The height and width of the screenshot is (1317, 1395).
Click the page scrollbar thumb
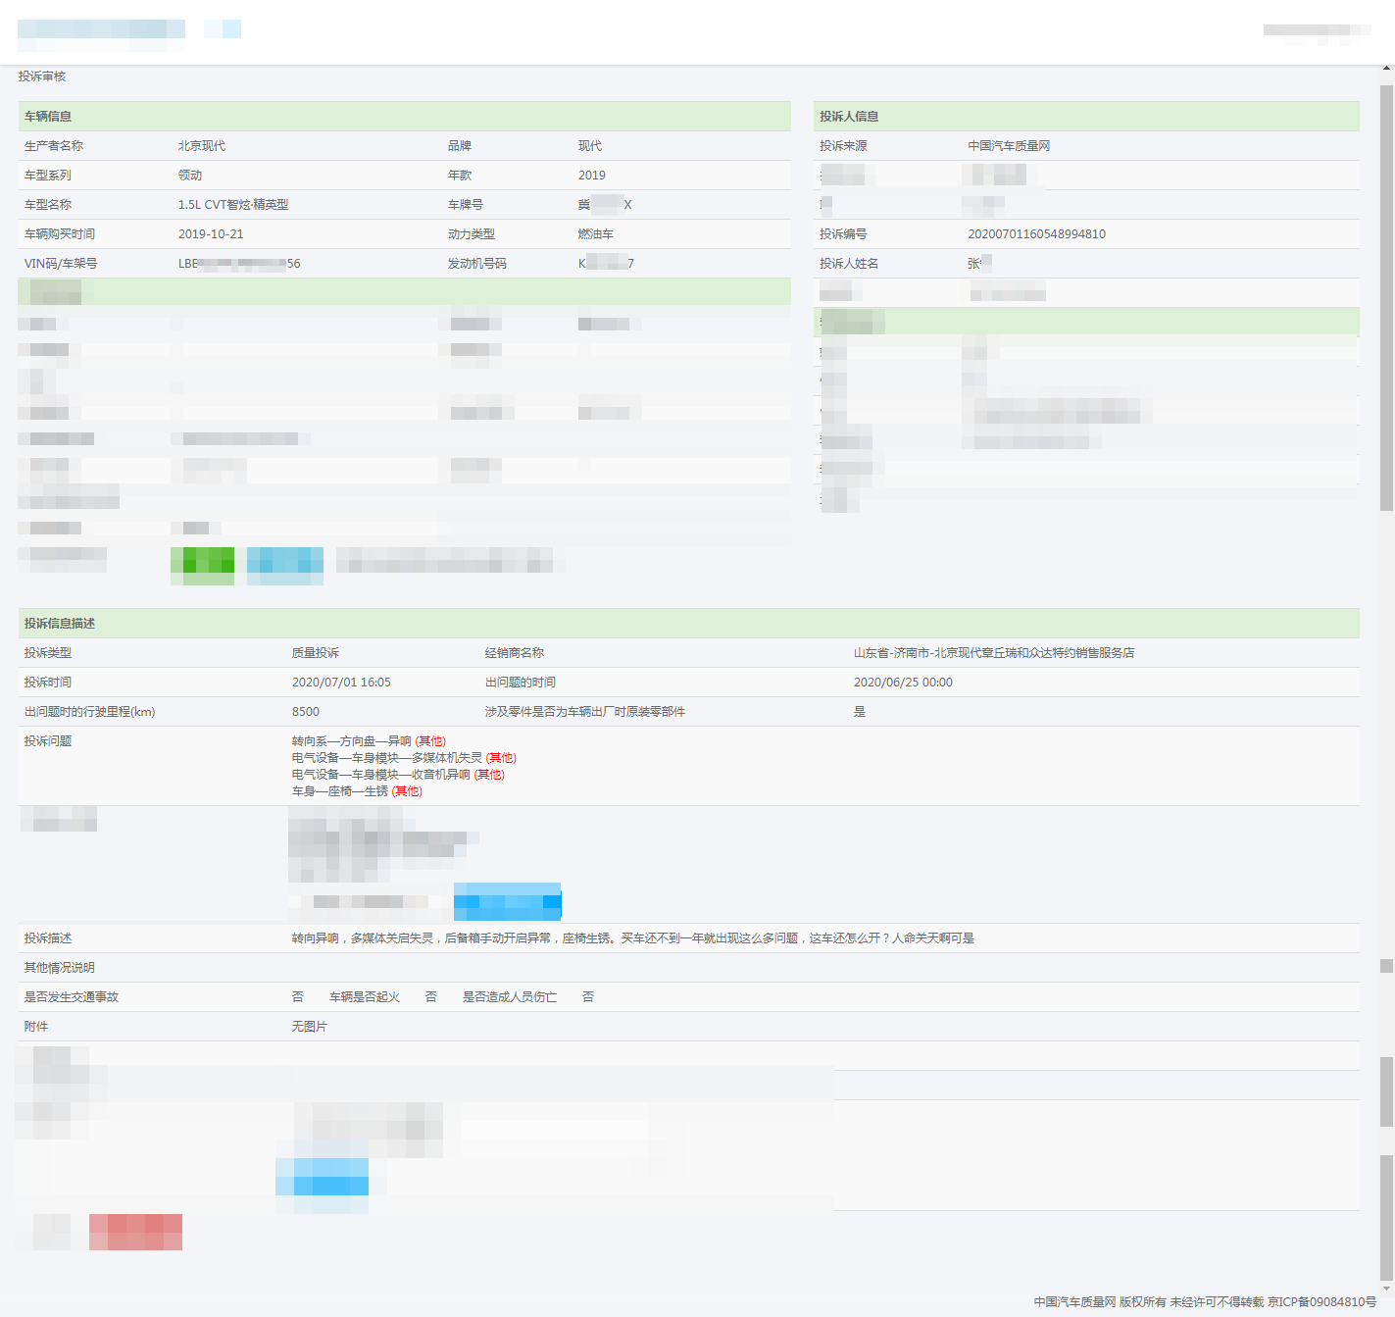click(1386, 294)
